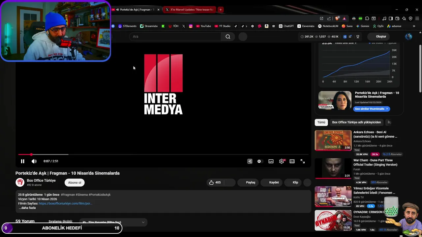Image resolution: width=422 pixels, height=237 pixels.
Task: Click the Ankara Echoes channel name
Action: click(362, 141)
